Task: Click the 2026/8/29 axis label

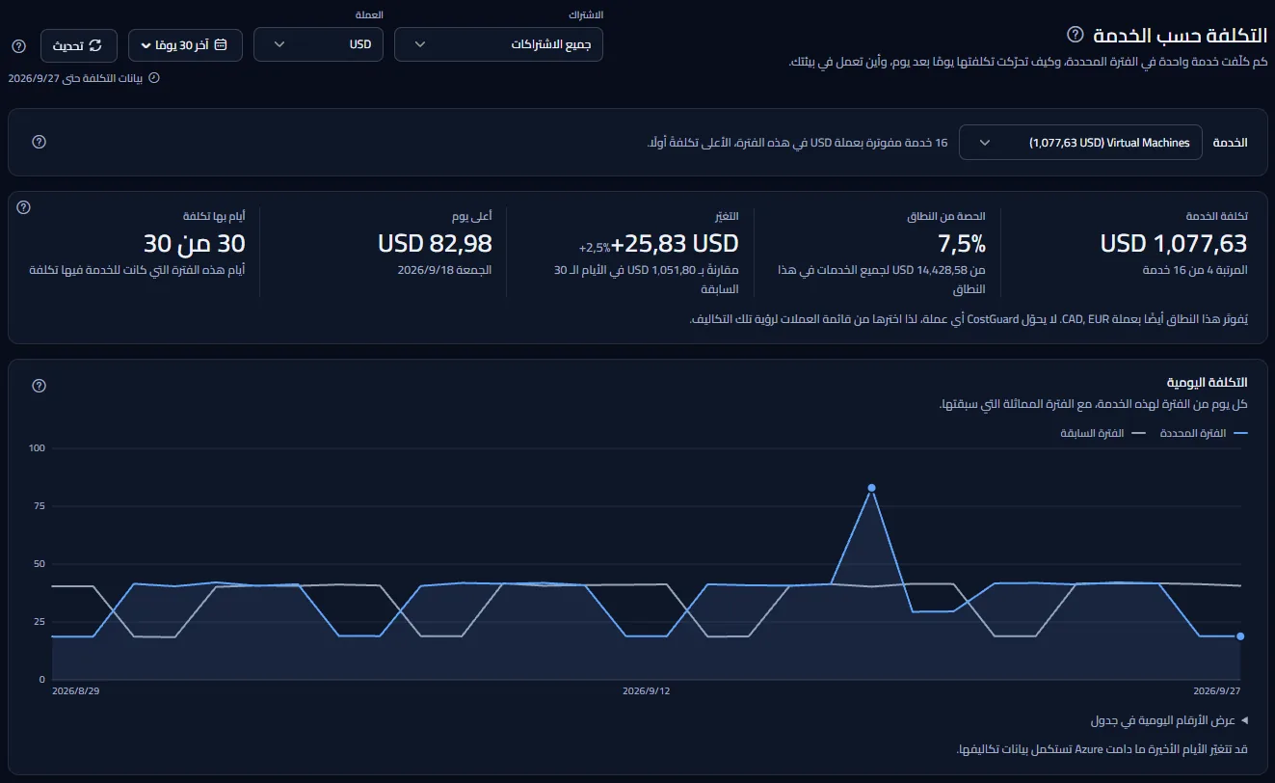Action: [x=75, y=691]
